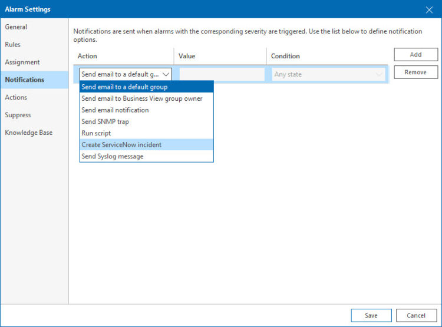Select 'Send email to Business View group owner'
This screenshot has width=442, height=327.
pos(141,98)
